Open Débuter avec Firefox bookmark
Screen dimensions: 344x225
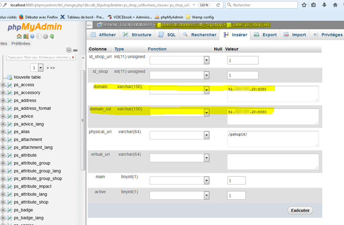38,17
